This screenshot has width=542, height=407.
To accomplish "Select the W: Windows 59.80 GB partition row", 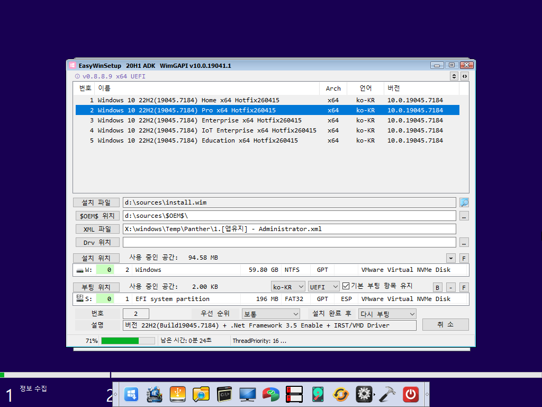I will point(270,270).
